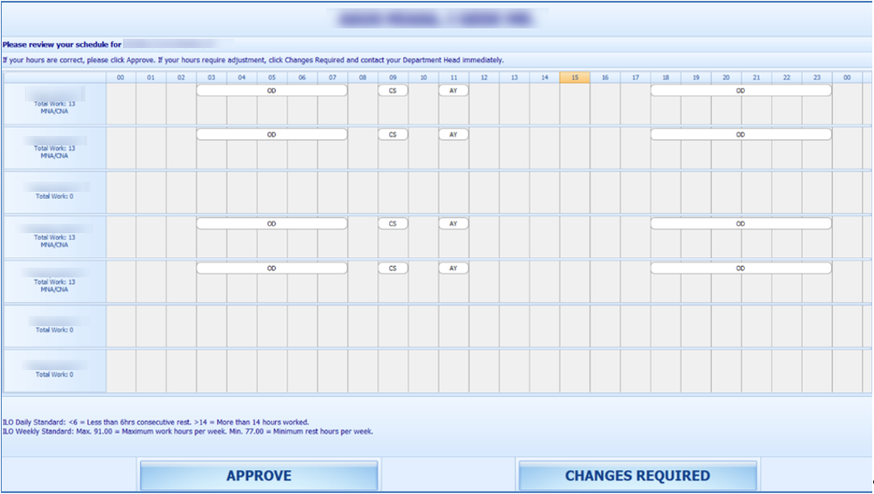Select the fourth crew row's evening OD block

click(x=741, y=223)
